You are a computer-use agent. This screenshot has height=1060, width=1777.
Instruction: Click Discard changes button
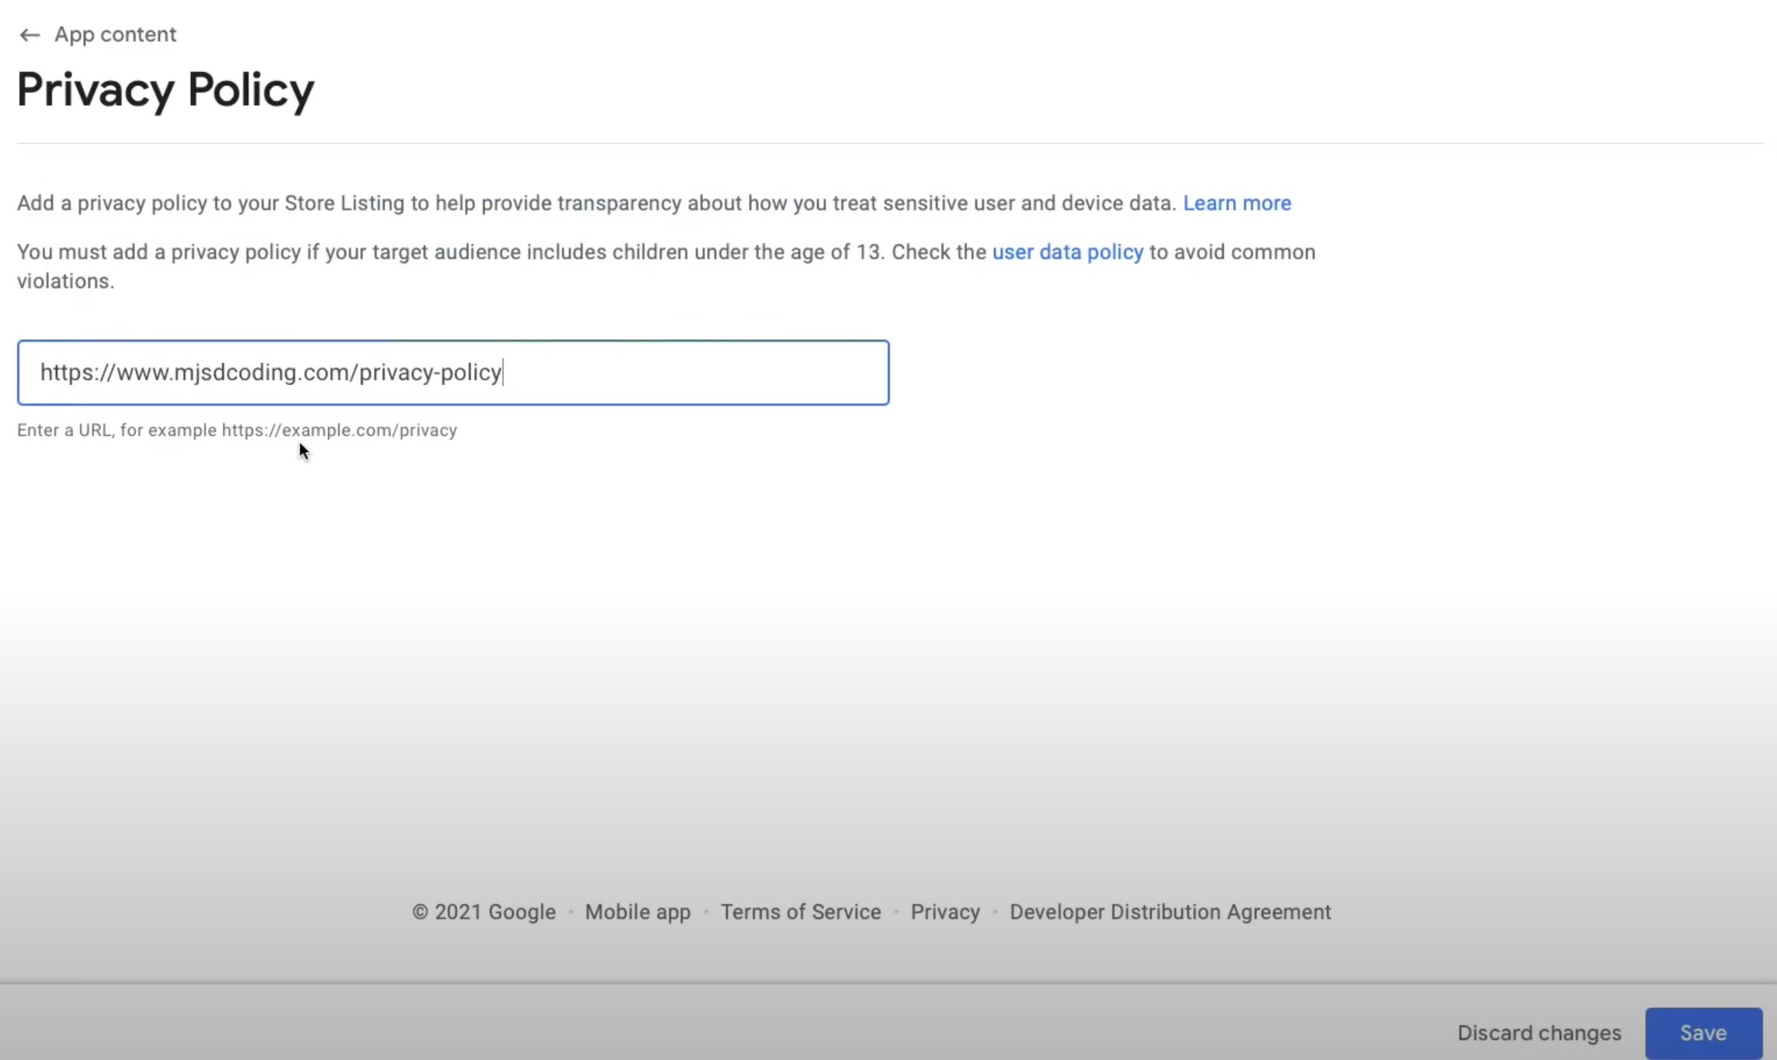1539,1033
